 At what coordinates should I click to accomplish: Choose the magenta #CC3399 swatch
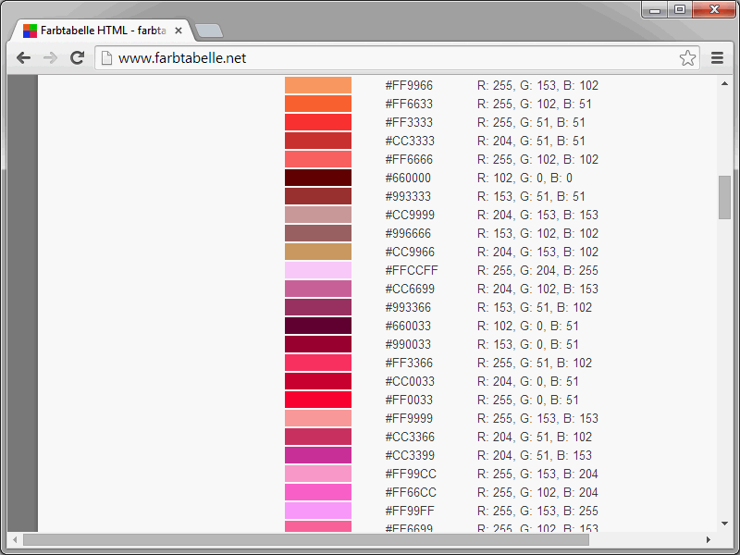318,455
